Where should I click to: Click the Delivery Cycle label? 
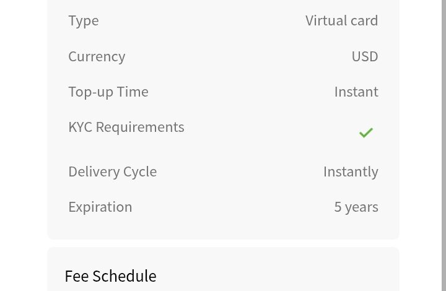[112, 172]
